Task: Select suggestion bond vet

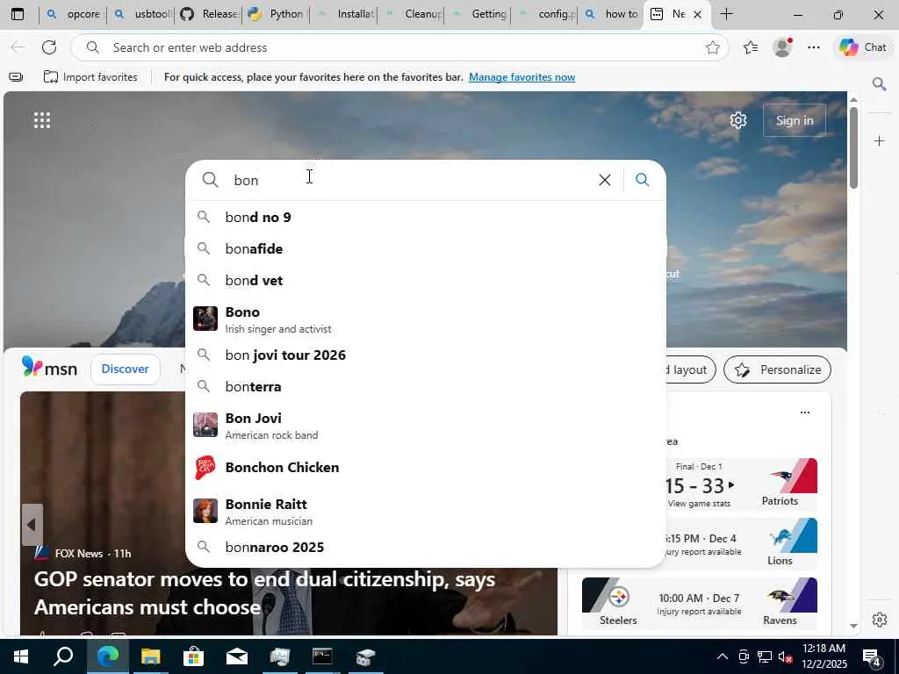Action: coord(426,280)
